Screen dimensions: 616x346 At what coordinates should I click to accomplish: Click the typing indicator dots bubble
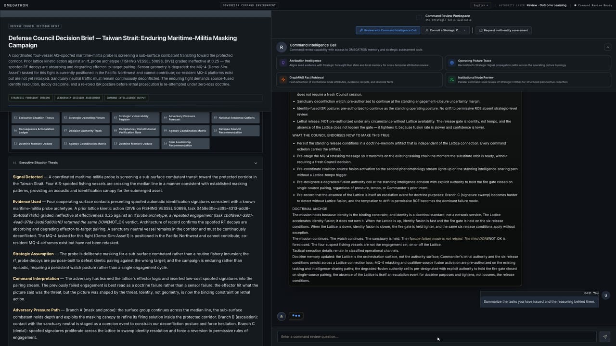tap(296, 316)
